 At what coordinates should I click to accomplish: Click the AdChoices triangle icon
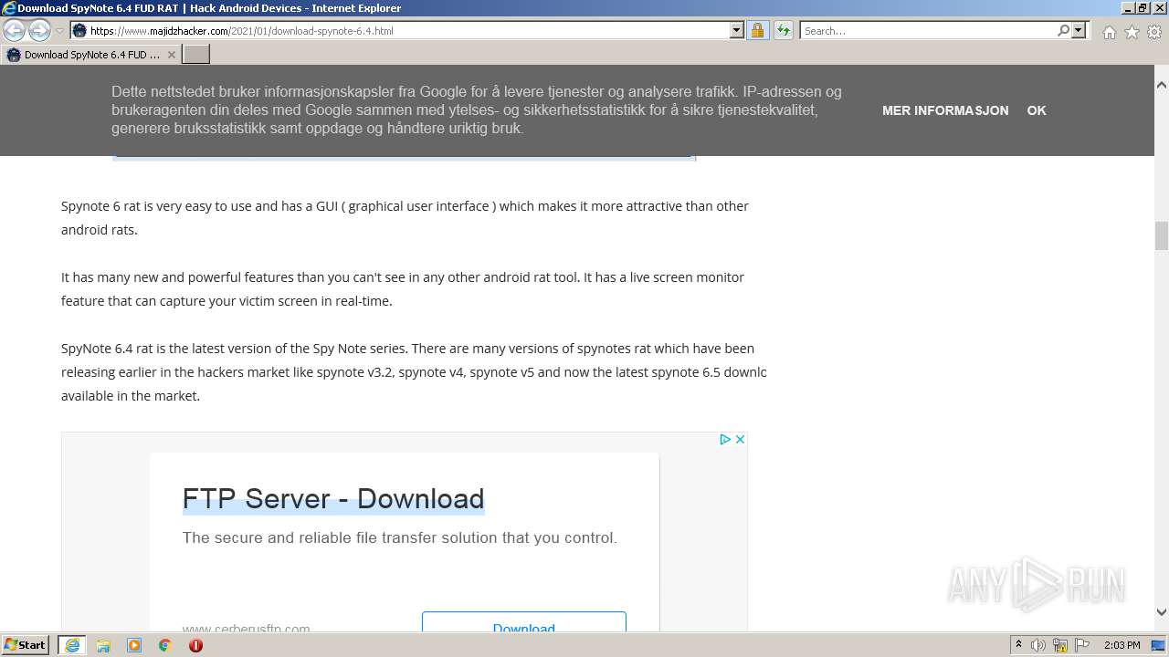coord(725,439)
